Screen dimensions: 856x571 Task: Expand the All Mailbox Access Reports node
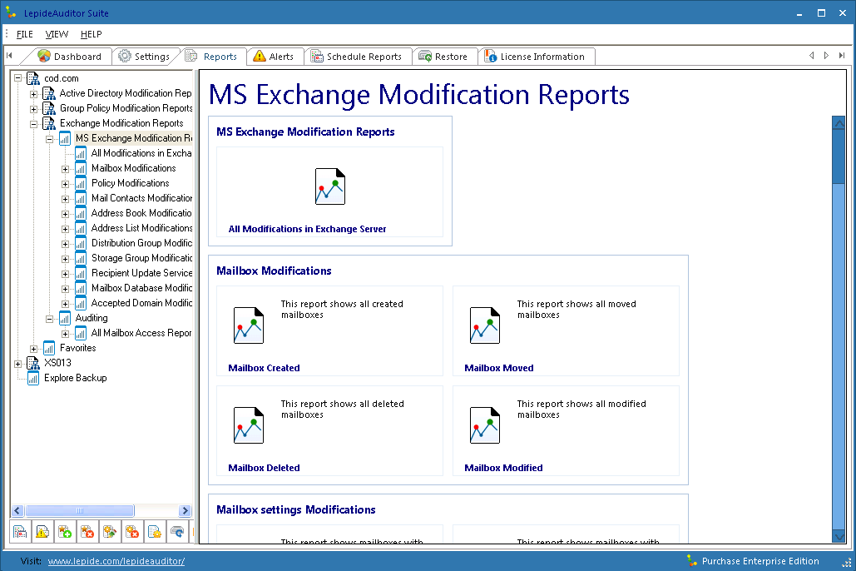[x=65, y=334]
